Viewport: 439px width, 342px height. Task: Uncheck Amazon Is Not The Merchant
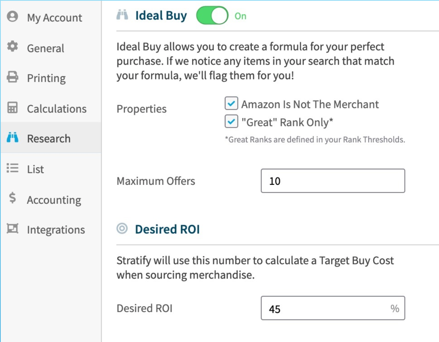click(231, 103)
